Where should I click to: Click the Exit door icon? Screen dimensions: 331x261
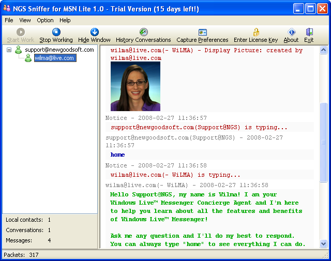pyautogui.click(x=309, y=32)
